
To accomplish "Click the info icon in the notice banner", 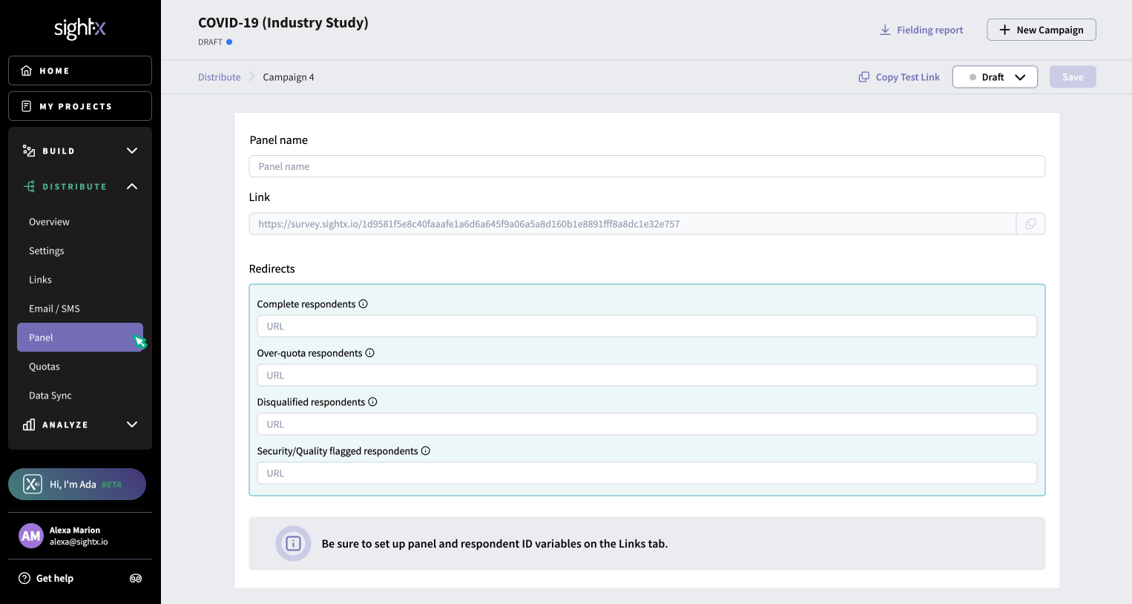I will (293, 543).
